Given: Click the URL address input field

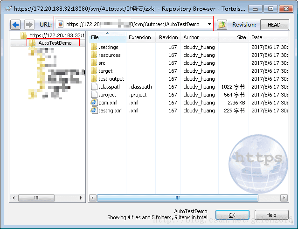Looking at the screenshot, I should (133, 24).
